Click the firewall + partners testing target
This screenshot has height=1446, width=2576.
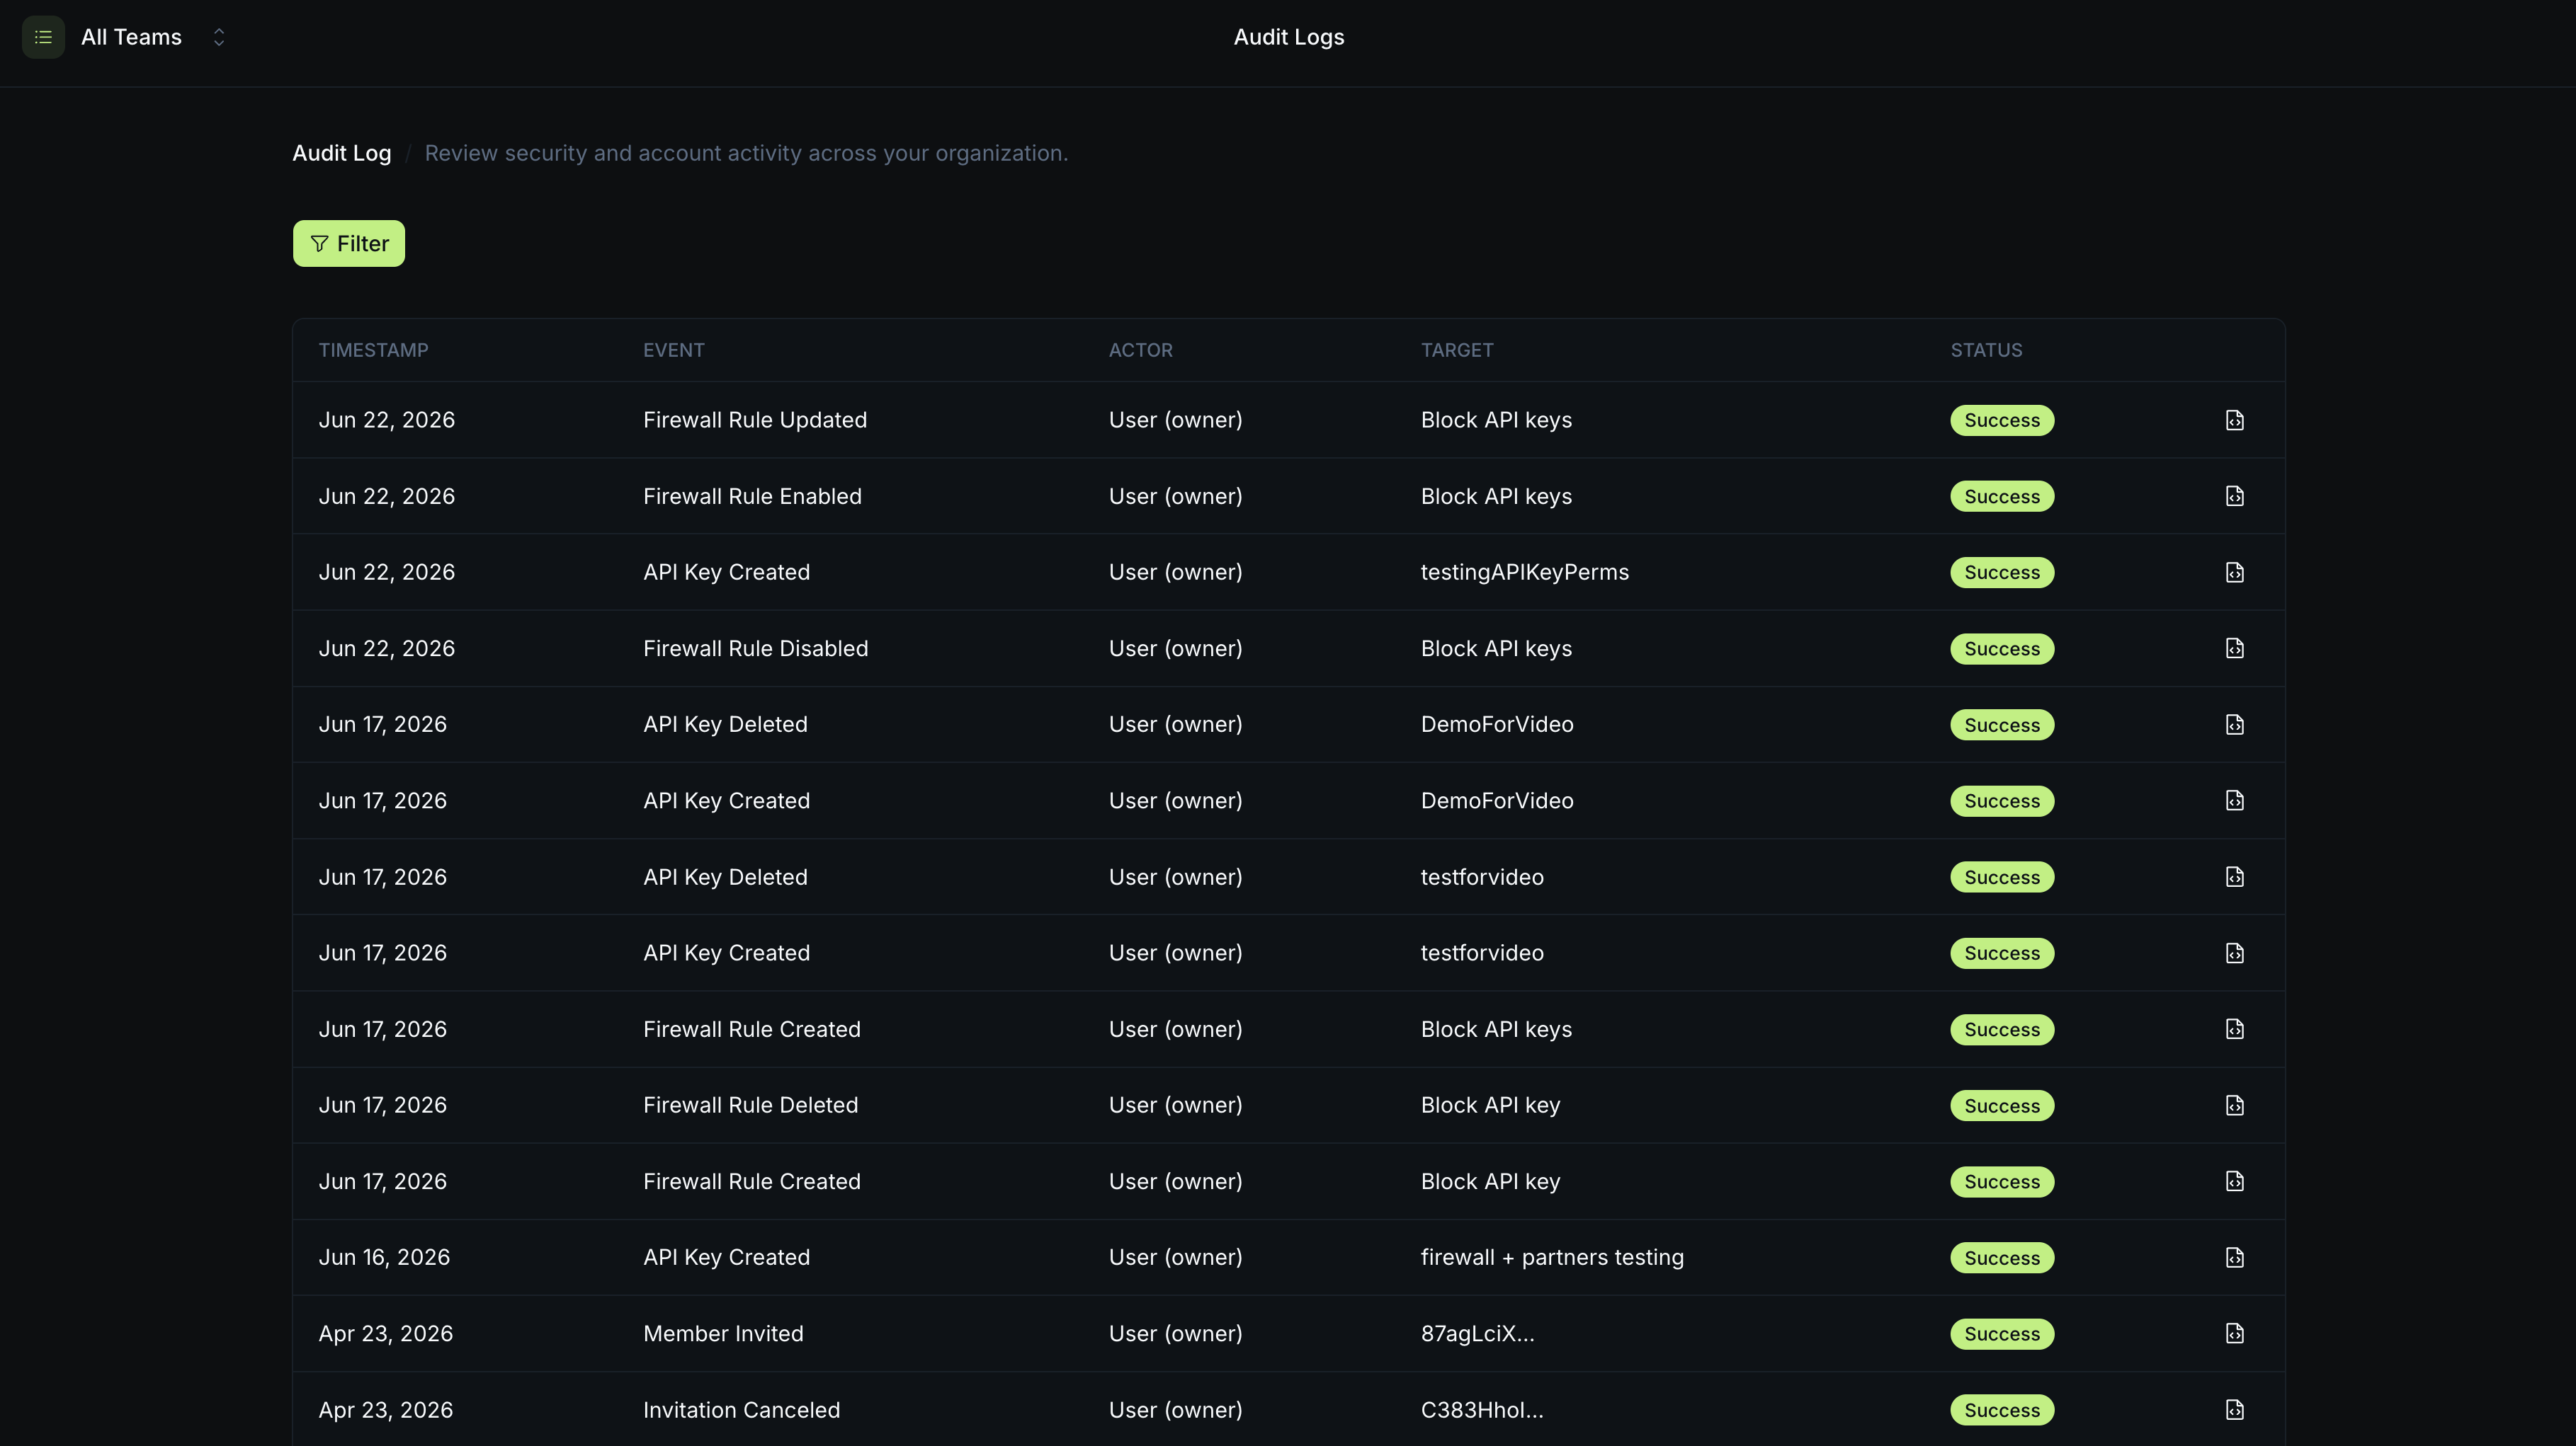1552,1257
